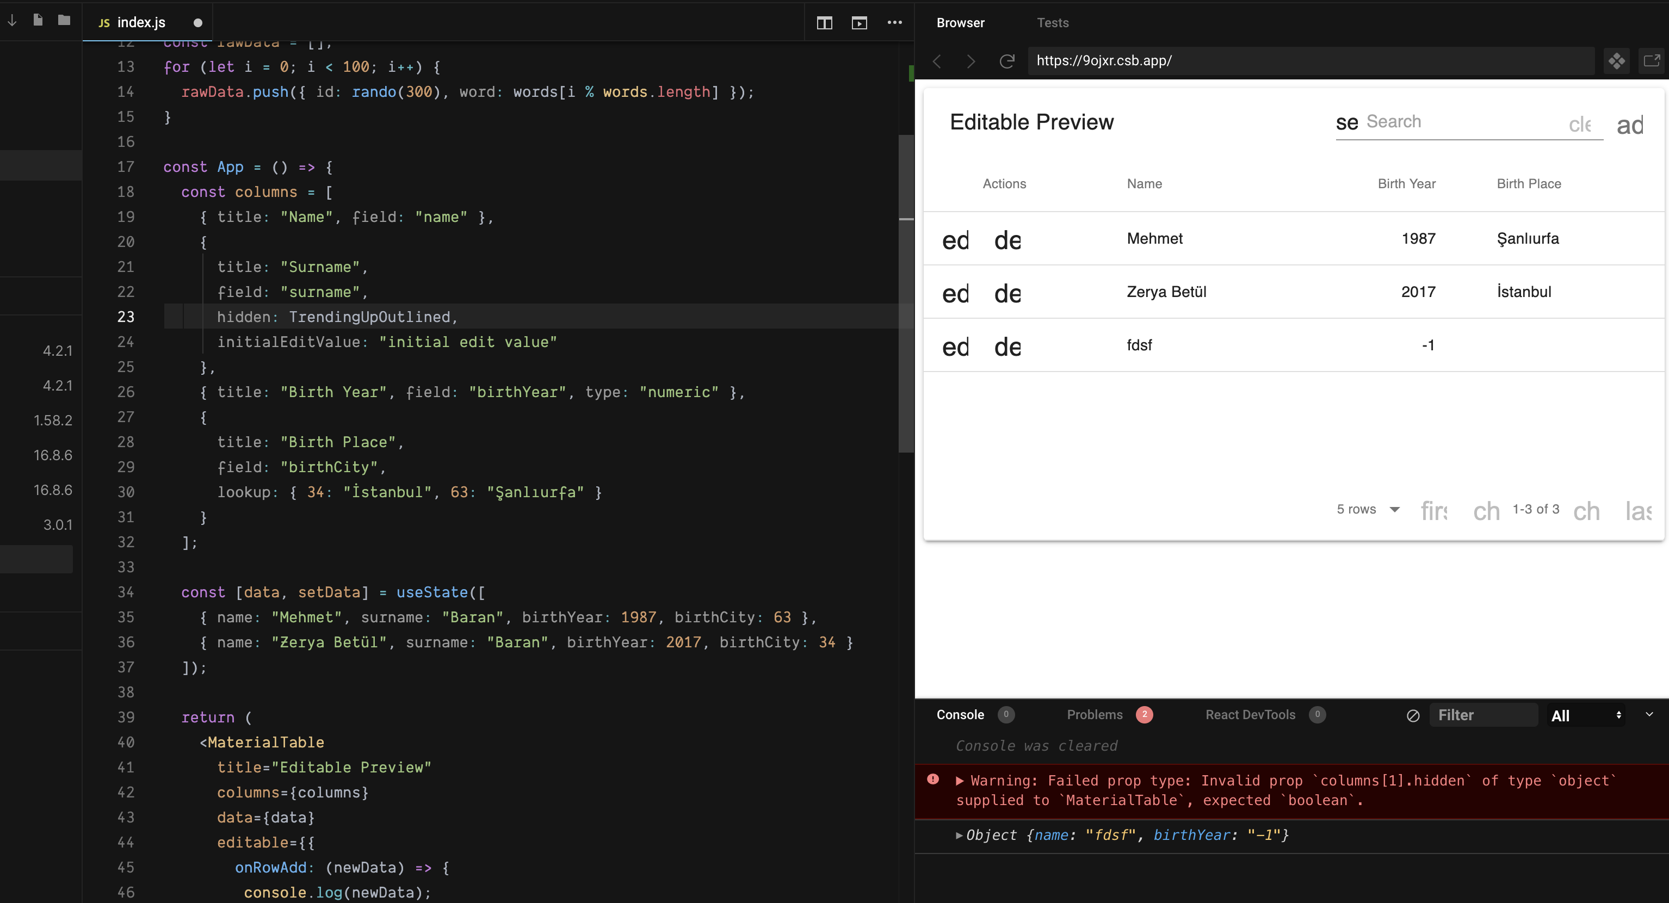
Task: Click the console Filter input field
Action: point(1485,714)
